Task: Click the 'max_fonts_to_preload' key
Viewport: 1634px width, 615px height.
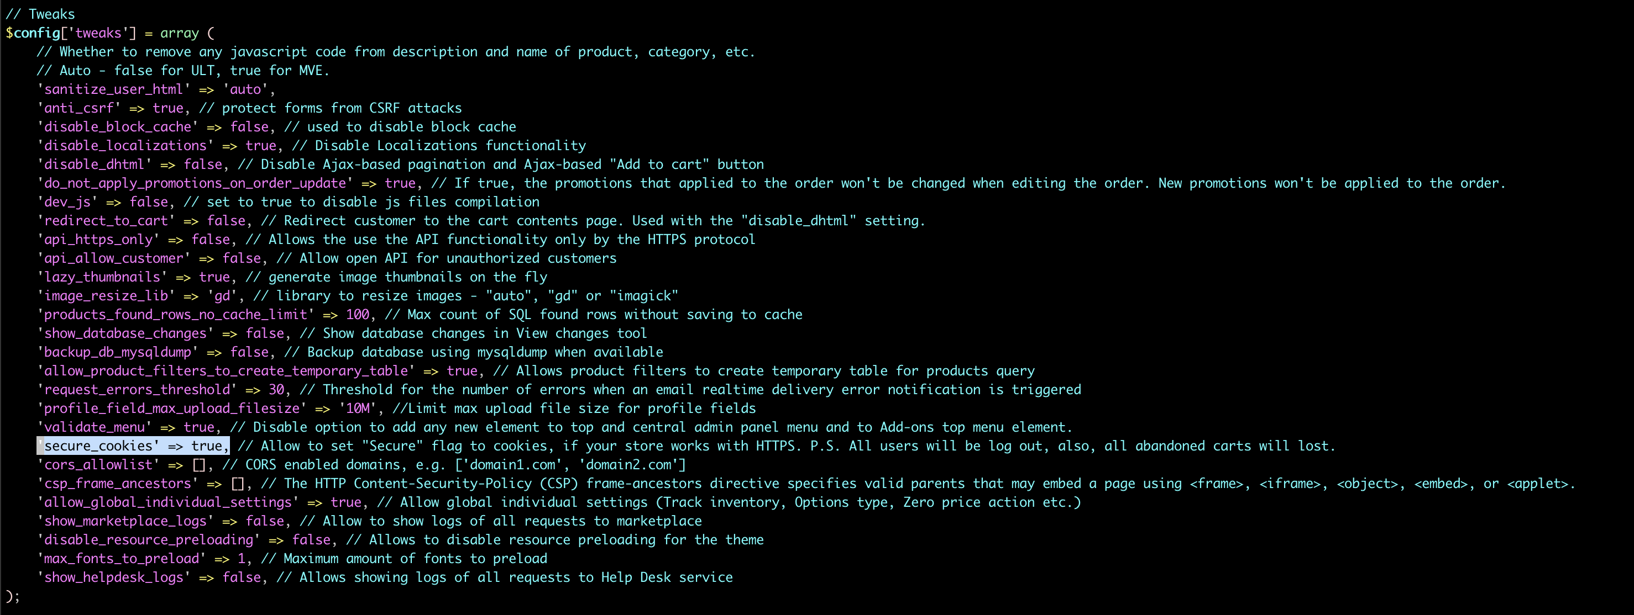Action: 121,559
